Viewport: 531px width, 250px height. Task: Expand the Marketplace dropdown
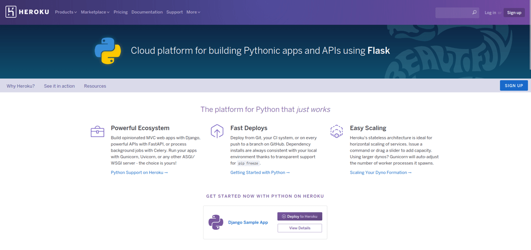pos(95,12)
